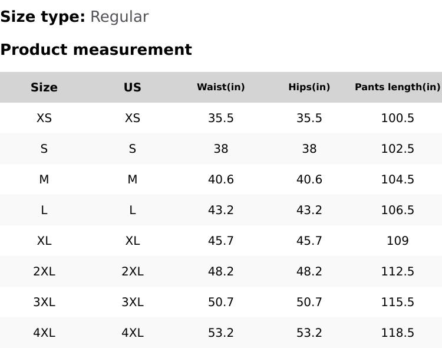Click pants length value 115.5
Viewport: 442px width, 348px height.
(398, 302)
